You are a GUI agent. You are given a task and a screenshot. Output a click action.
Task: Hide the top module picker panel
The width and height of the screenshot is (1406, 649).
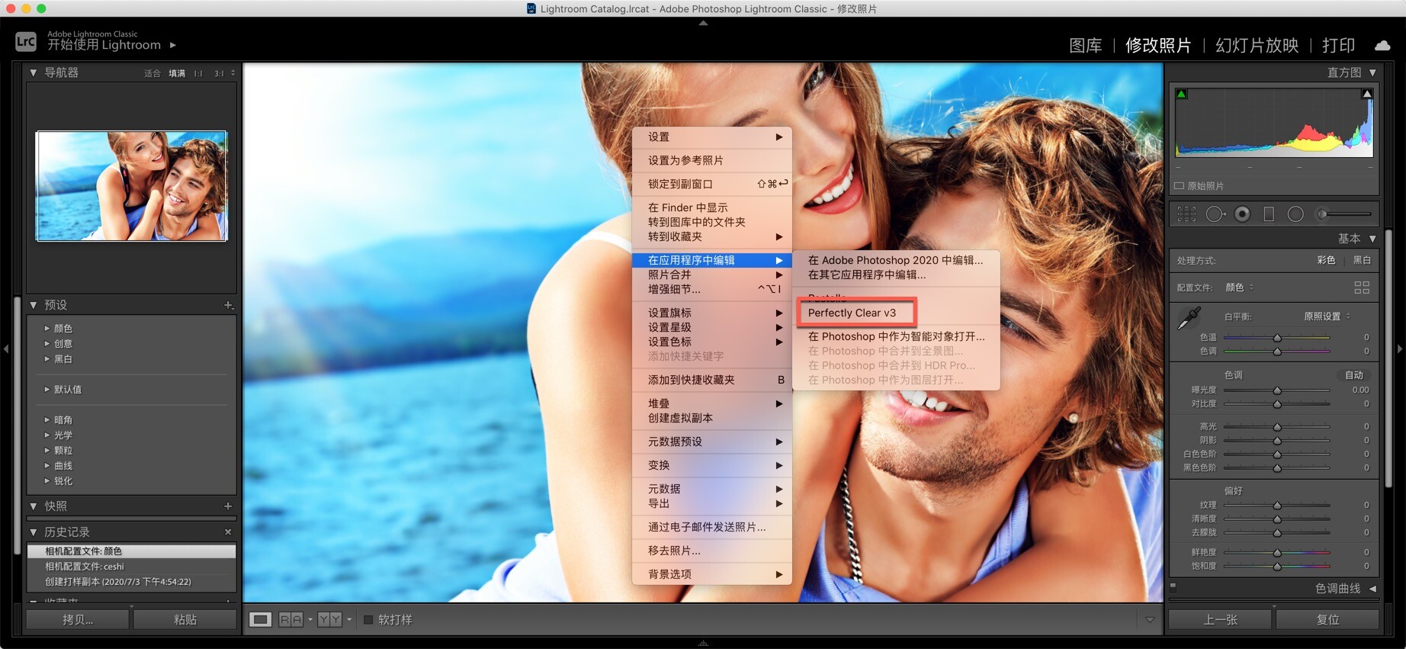703,24
